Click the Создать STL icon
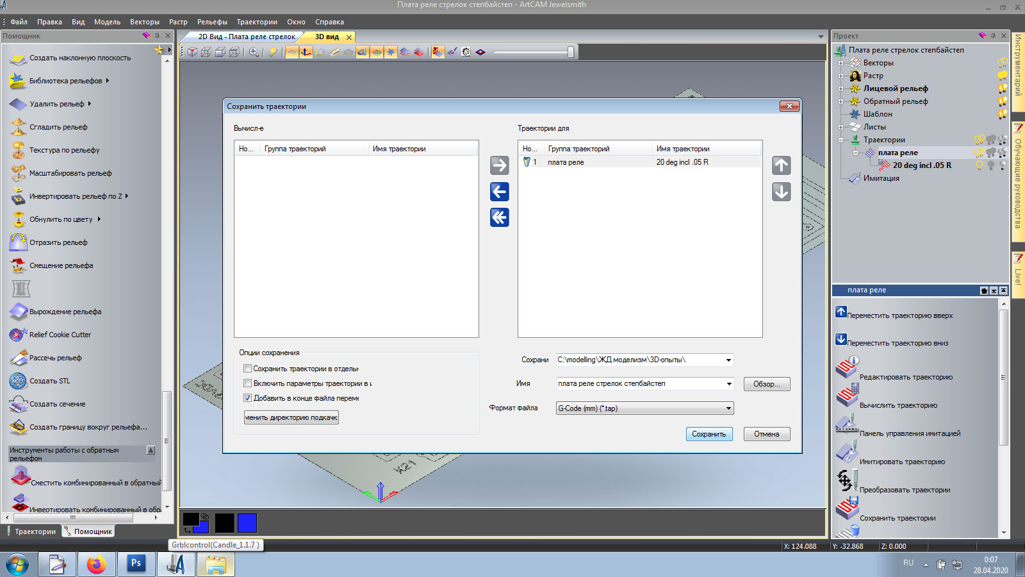The height and width of the screenshot is (577, 1025). (x=19, y=381)
